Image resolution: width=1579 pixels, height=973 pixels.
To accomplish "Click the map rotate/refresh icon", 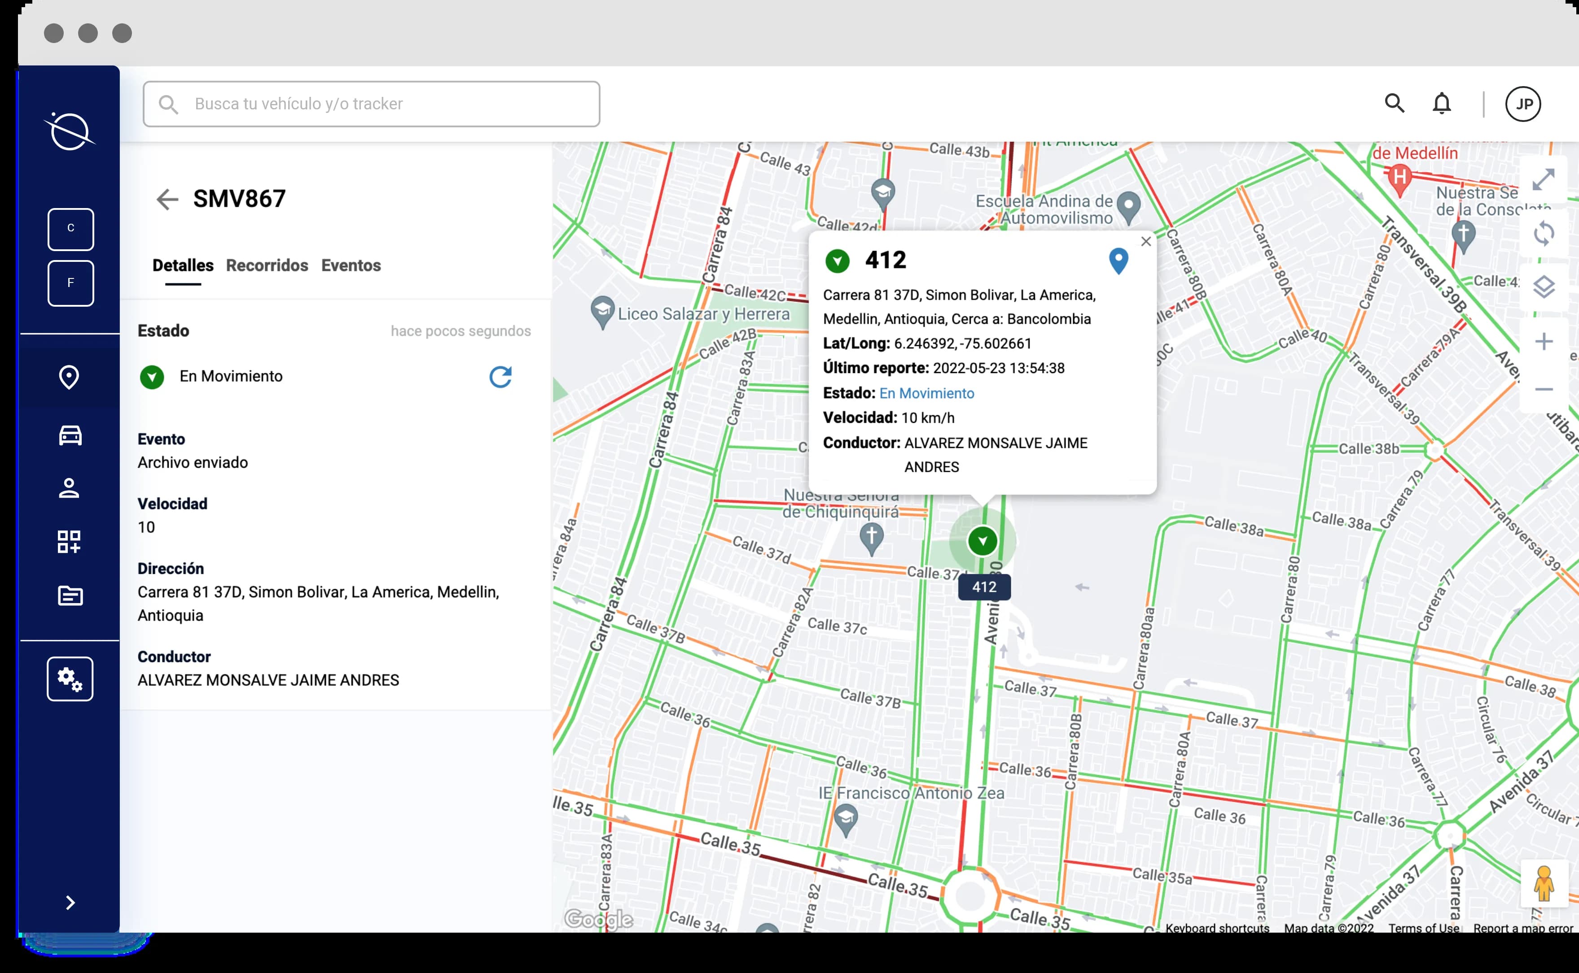I will pyautogui.click(x=1544, y=233).
